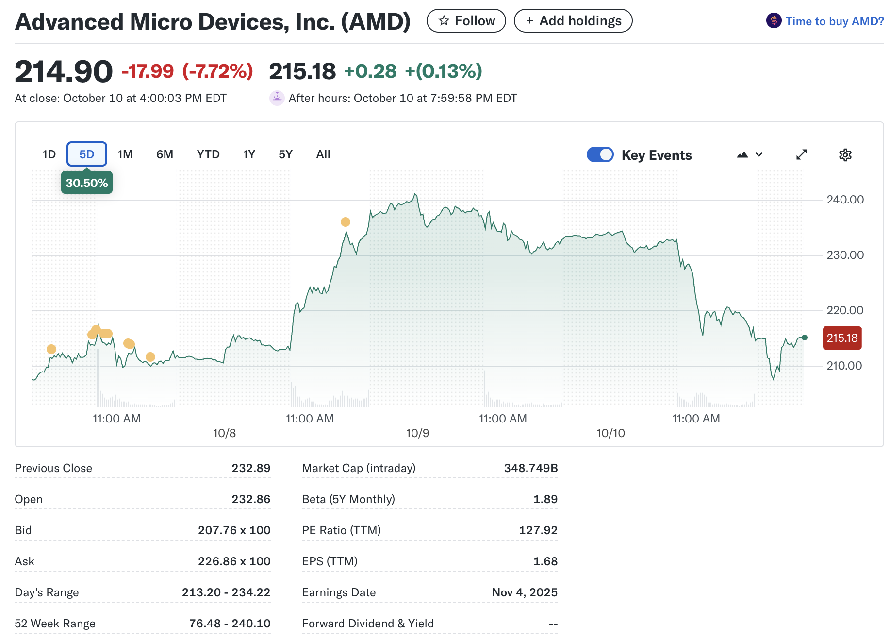Click the EPS (TTM) value 1.68

click(545, 561)
